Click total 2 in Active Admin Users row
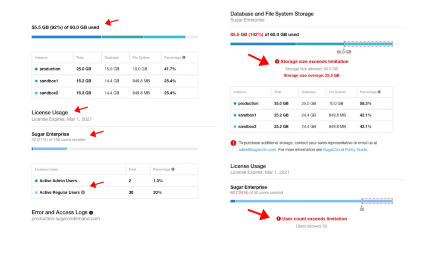The image size is (427, 256). 130,180
